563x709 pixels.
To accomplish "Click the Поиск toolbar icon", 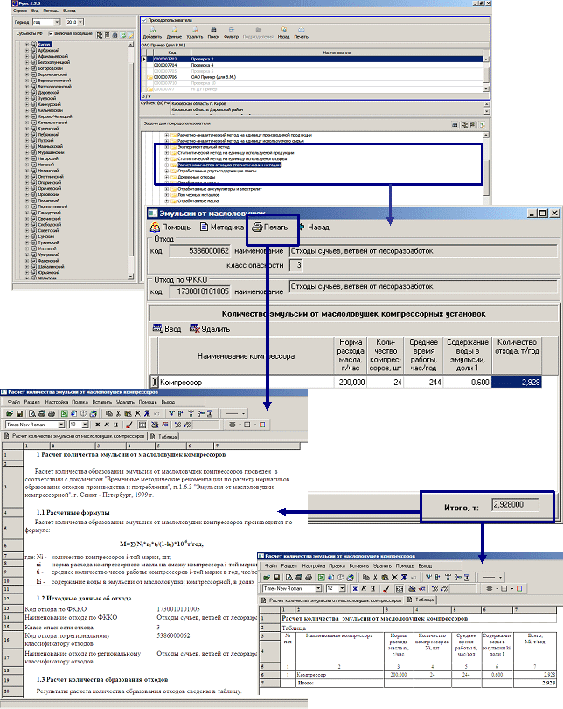I will (213, 34).
